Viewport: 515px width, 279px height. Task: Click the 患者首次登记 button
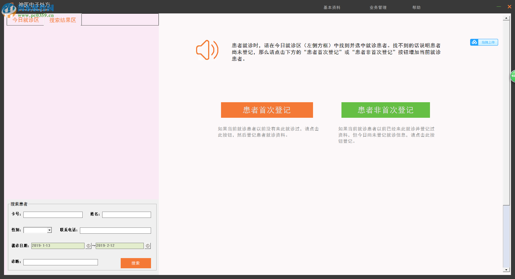coord(267,110)
